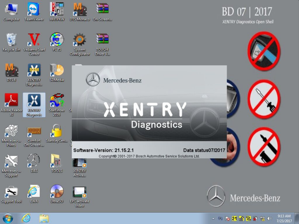The width and height of the screenshot is (299, 224).
Task: Select the TOUCH Driver archive icon
Action: click(102, 44)
